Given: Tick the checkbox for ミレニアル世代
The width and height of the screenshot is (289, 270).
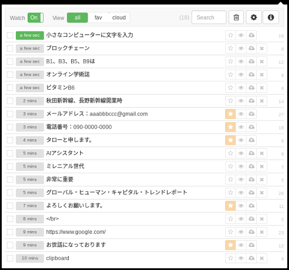Looking at the screenshot, I should (10, 166).
